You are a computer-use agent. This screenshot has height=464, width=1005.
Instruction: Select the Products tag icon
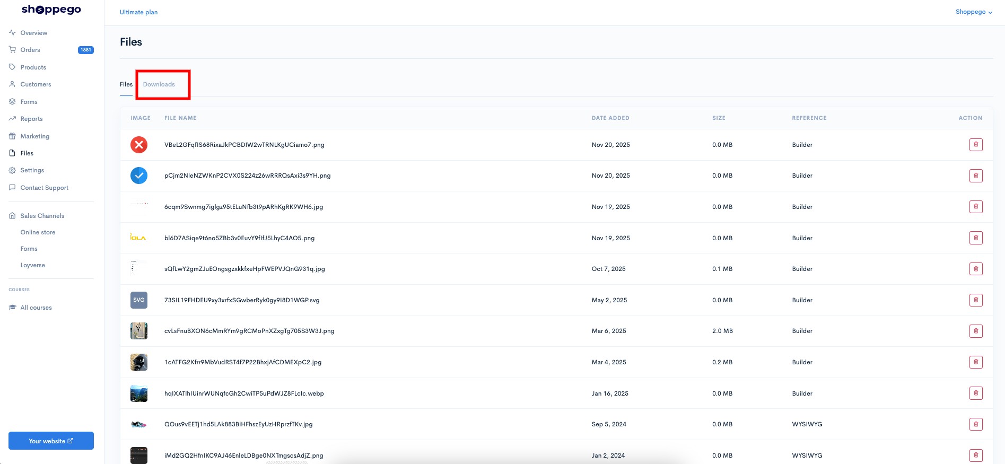pos(12,67)
